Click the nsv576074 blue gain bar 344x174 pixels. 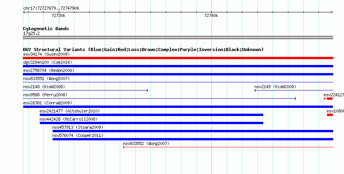coord(193,139)
